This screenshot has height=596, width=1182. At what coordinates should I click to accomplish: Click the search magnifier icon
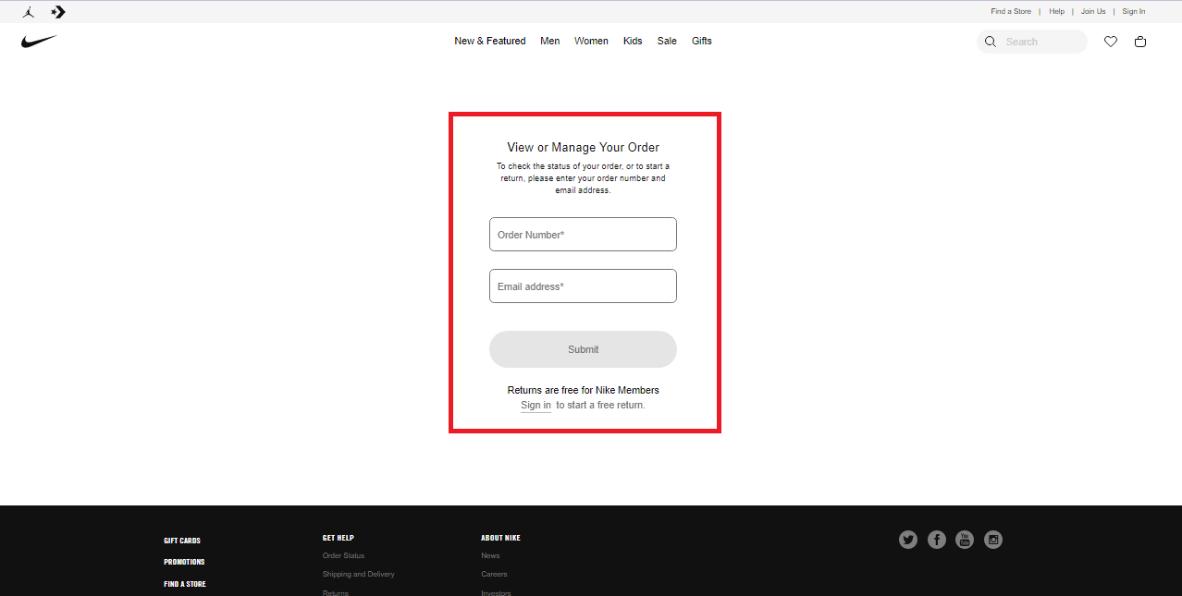click(991, 42)
